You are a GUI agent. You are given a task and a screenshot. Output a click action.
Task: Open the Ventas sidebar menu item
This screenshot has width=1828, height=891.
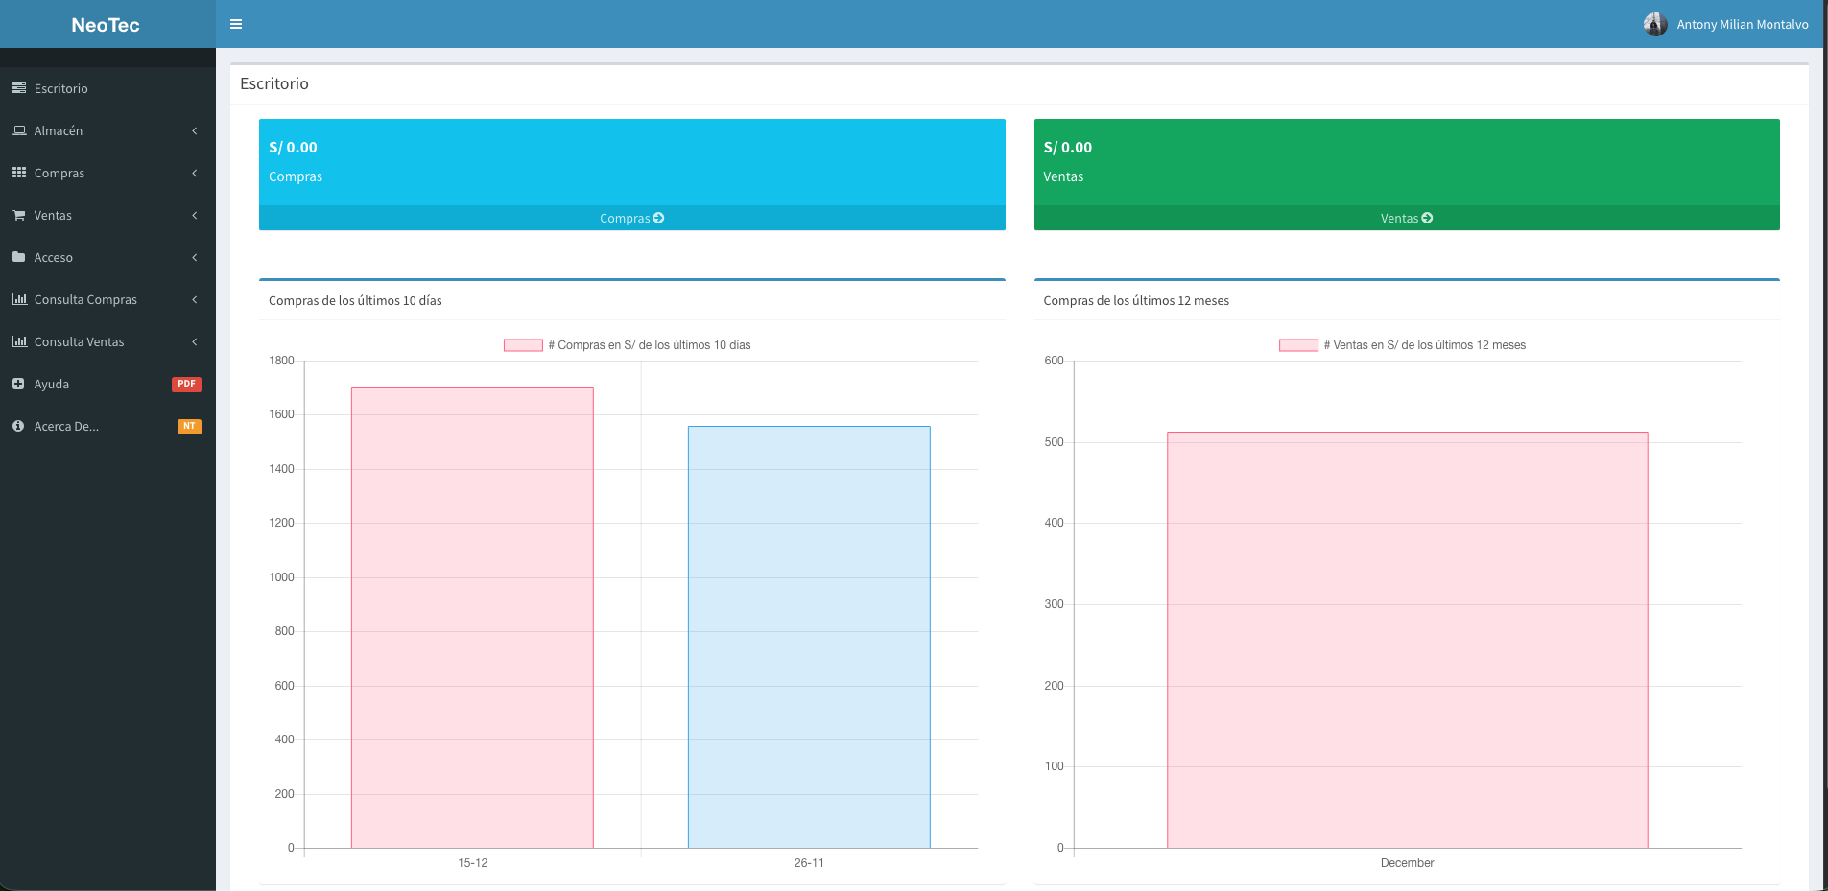pos(54,216)
